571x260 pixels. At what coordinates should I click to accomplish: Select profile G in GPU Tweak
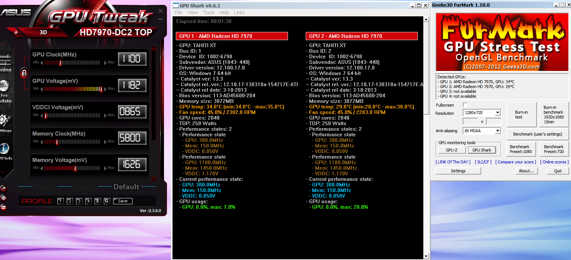click(x=107, y=201)
